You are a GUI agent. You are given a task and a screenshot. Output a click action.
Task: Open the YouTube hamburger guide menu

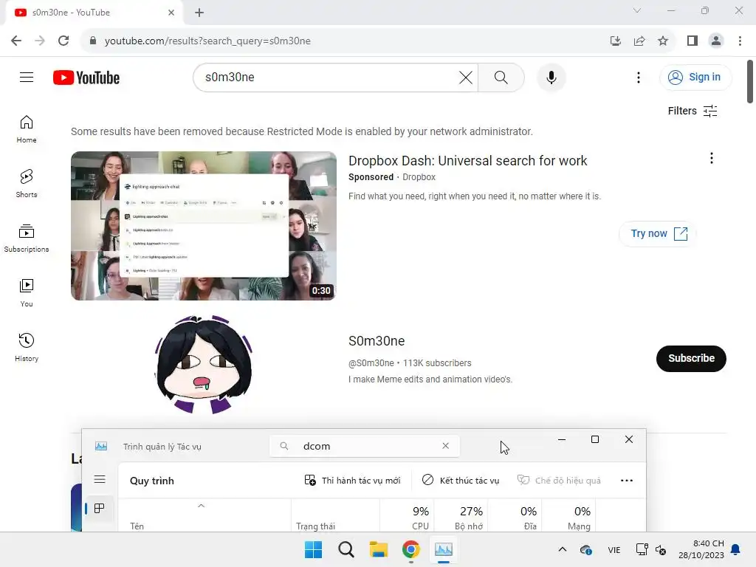pyautogui.click(x=27, y=77)
